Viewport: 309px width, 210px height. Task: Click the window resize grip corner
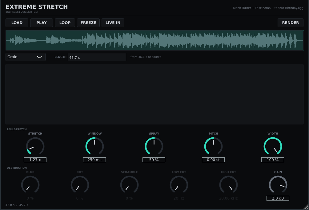306,207
